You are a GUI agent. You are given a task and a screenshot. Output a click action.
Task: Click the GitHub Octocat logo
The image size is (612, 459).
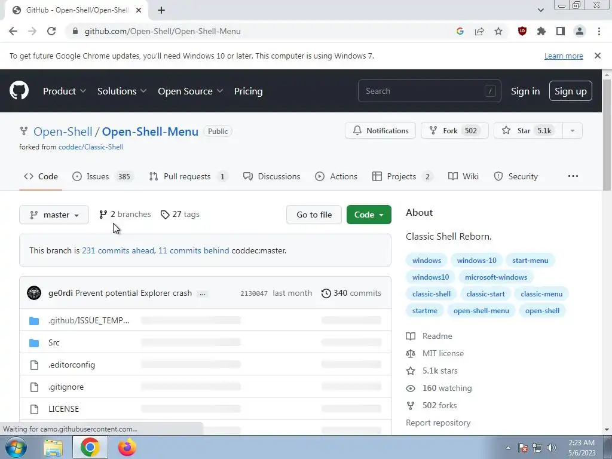pos(19,91)
